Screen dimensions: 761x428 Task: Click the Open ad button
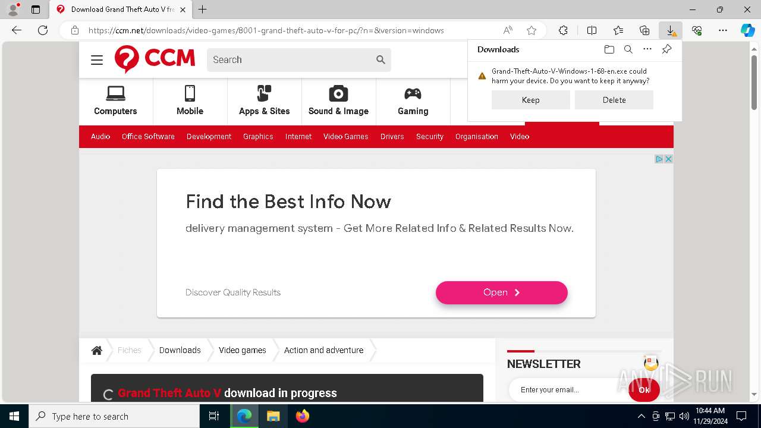pyautogui.click(x=501, y=292)
